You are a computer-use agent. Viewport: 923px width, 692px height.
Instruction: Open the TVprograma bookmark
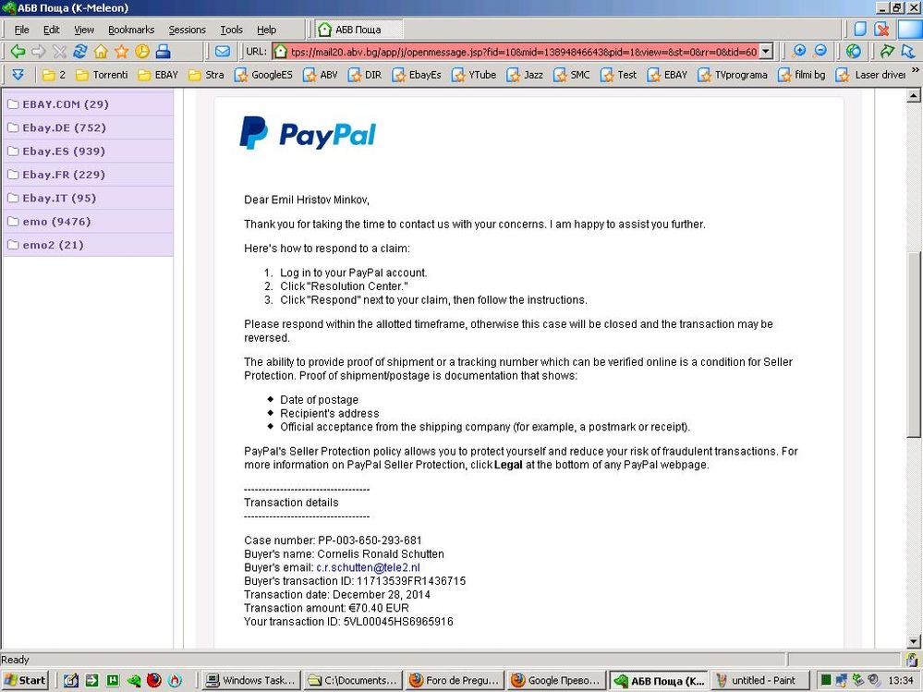click(x=733, y=75)
